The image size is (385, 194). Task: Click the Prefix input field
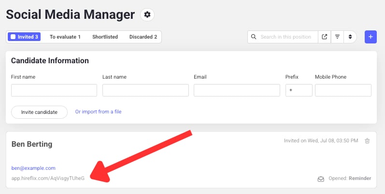pos(299,90)
